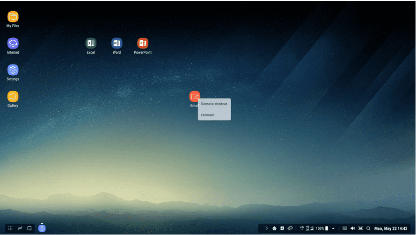Expand the quick settings up arrow
This screenshot has height=235, width=416.
pyautogui.click(x=333, y=228)
